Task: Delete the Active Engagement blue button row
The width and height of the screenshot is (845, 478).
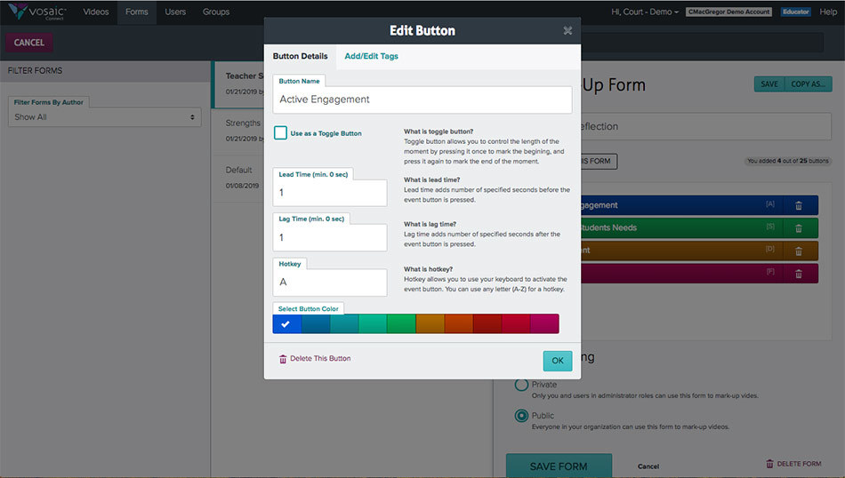Action: [x=799, y=205]
